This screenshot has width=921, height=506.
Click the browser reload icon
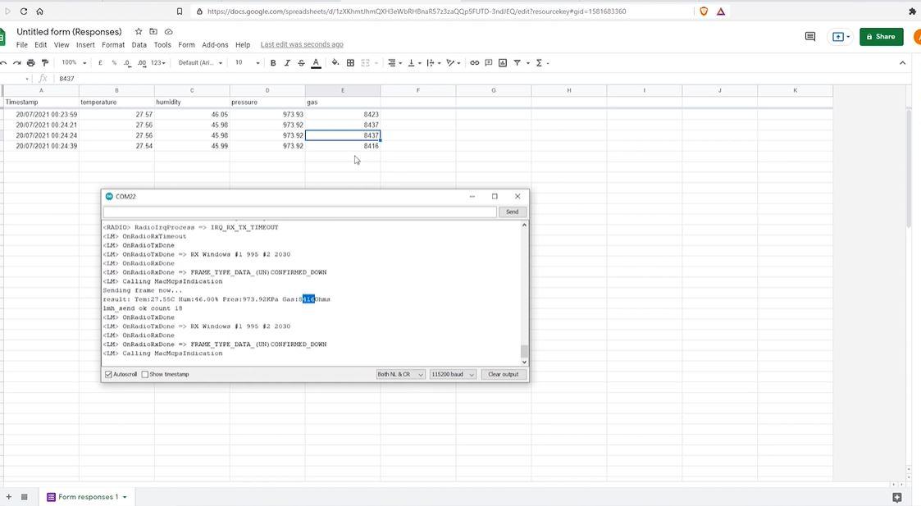[x=24, y=11]
